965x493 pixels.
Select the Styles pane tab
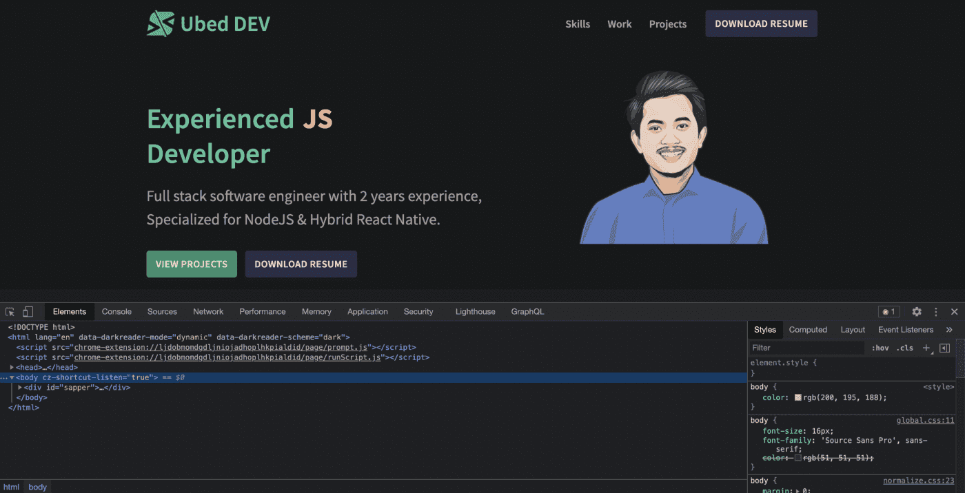765,330
